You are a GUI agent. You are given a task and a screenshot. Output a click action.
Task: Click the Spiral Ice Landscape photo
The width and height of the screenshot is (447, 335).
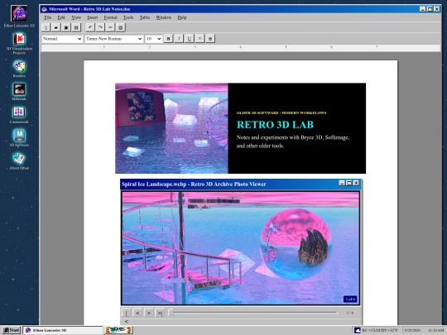coord(241,248)
